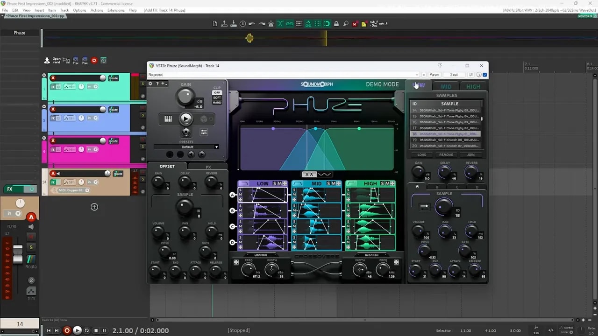The image size is (598, 336).
Task: Click the LOW/MID crossover Freq knob
Action: pyautogui.click(x=248, y=269)
